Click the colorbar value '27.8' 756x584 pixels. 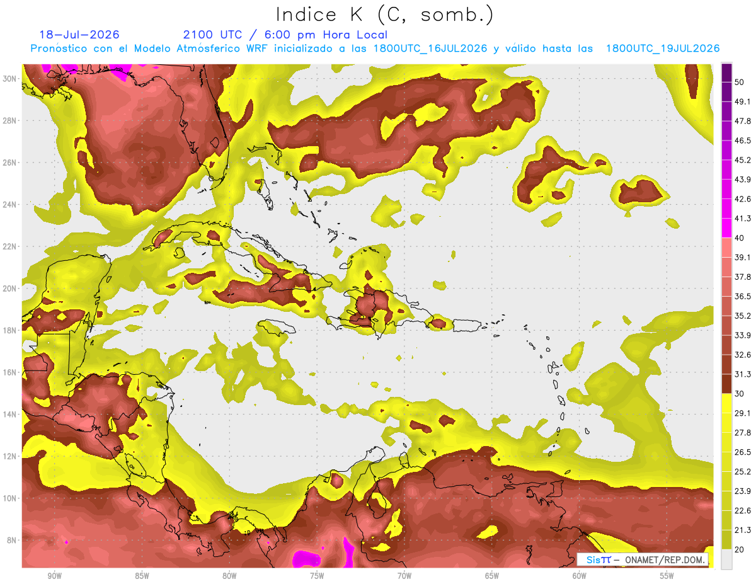(x=743, y=433)
